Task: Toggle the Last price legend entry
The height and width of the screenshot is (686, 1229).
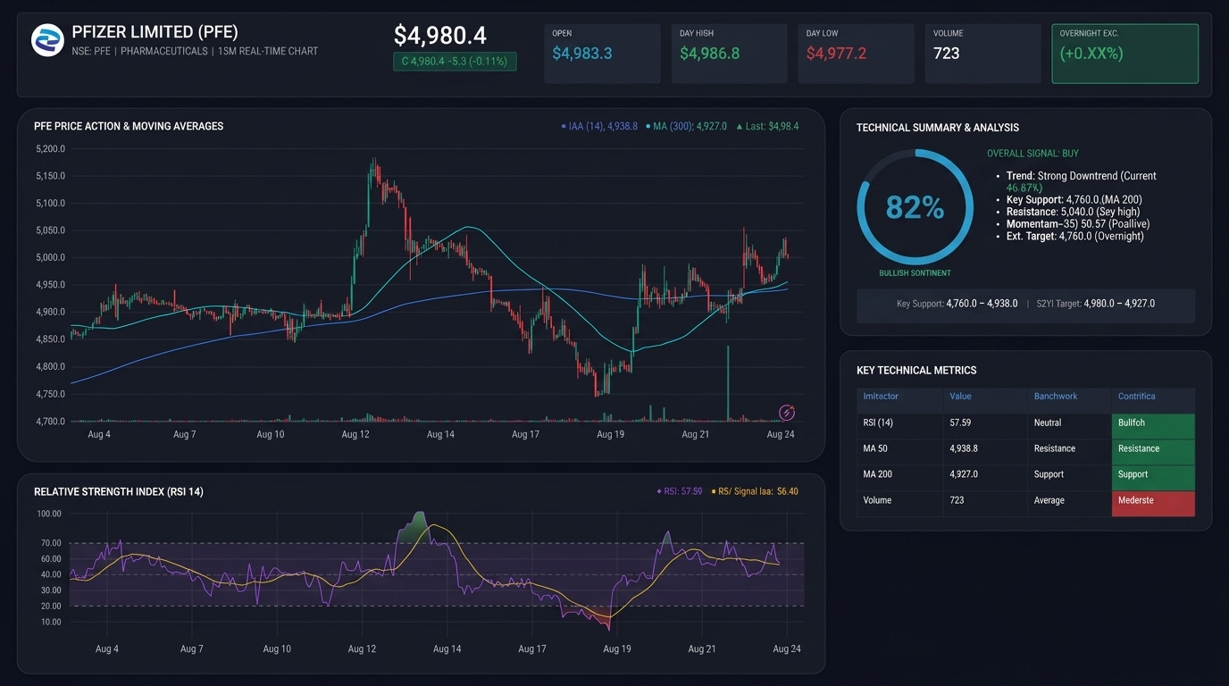Action: point(767,127)
